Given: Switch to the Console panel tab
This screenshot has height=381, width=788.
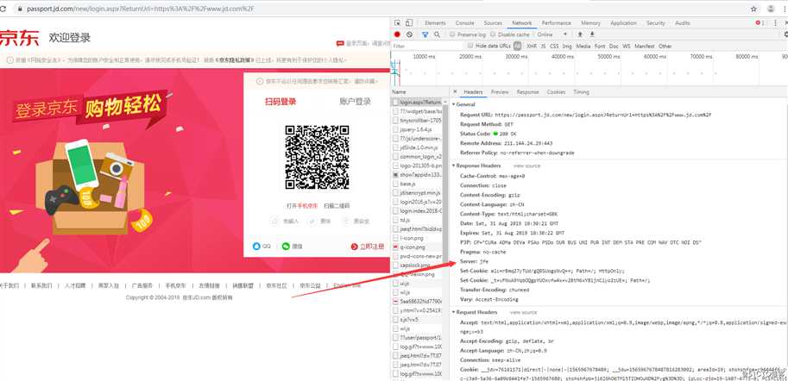Looking at the screenshot, I should [464, 23].
